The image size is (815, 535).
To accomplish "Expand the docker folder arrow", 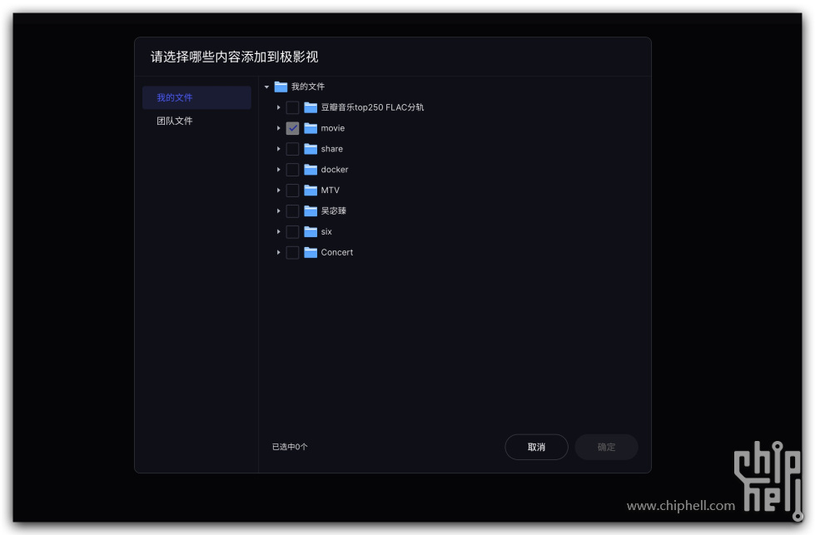I will point(279,170).
